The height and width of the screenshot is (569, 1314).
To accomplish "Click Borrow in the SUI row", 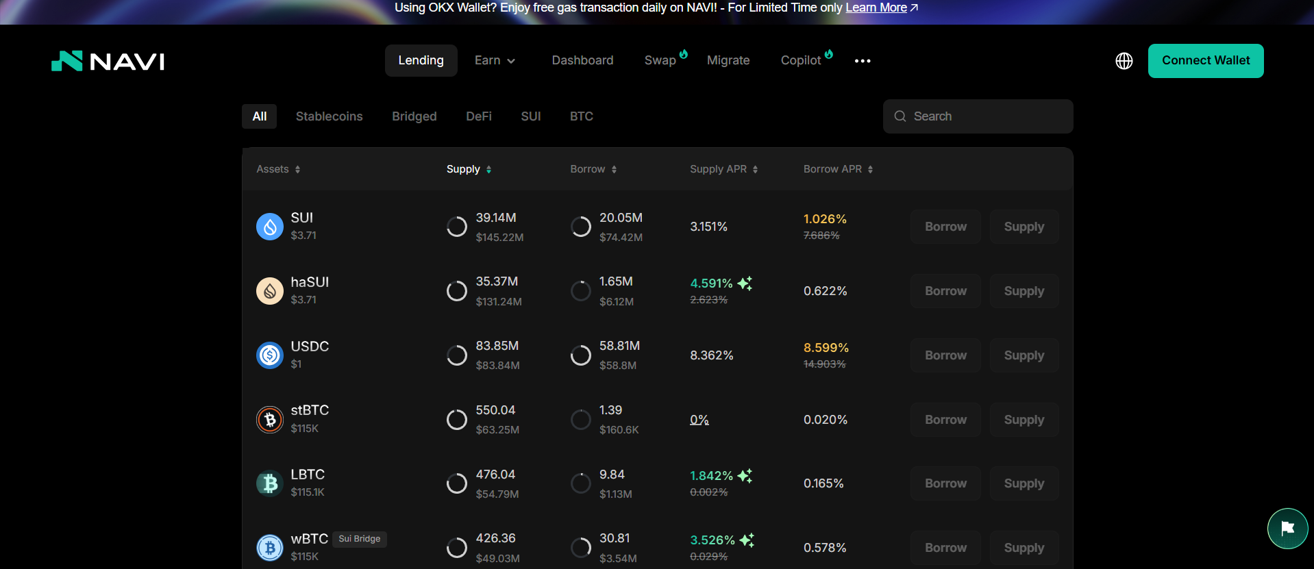I will [945, 227].
